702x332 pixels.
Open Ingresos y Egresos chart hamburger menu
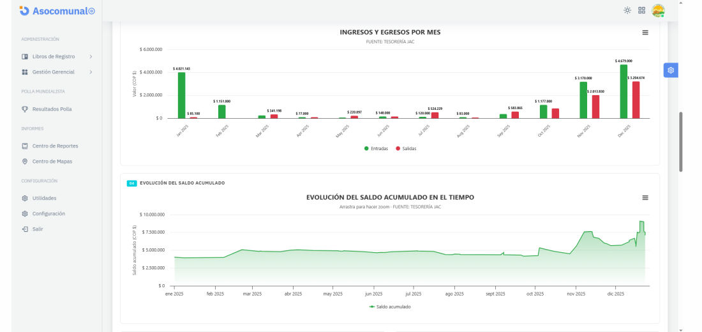(x=645, y=33)
